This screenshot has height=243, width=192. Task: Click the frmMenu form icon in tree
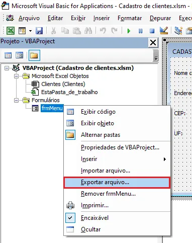(35, 108)
